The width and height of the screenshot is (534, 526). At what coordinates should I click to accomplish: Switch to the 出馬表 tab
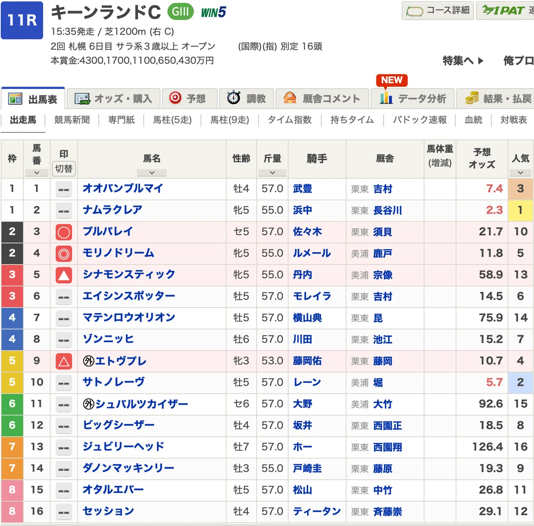click(33, 99)
